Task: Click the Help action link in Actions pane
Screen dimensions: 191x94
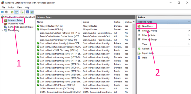Action: (x=144, y=58)
